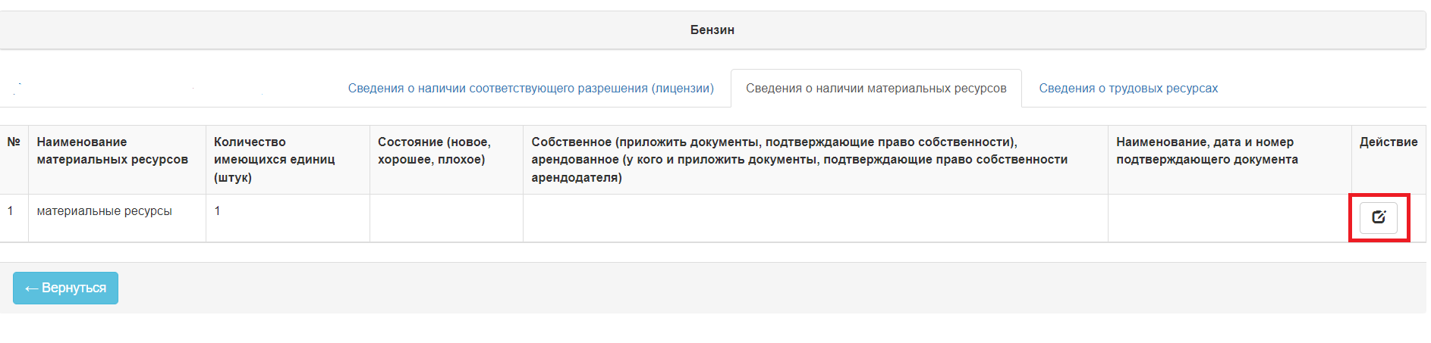The width and height of the screenshot is (1431, 343).
Task: Select the «материальные ресурсы» cell in row one
Action: pyautogui.click(x=105, y=211)
